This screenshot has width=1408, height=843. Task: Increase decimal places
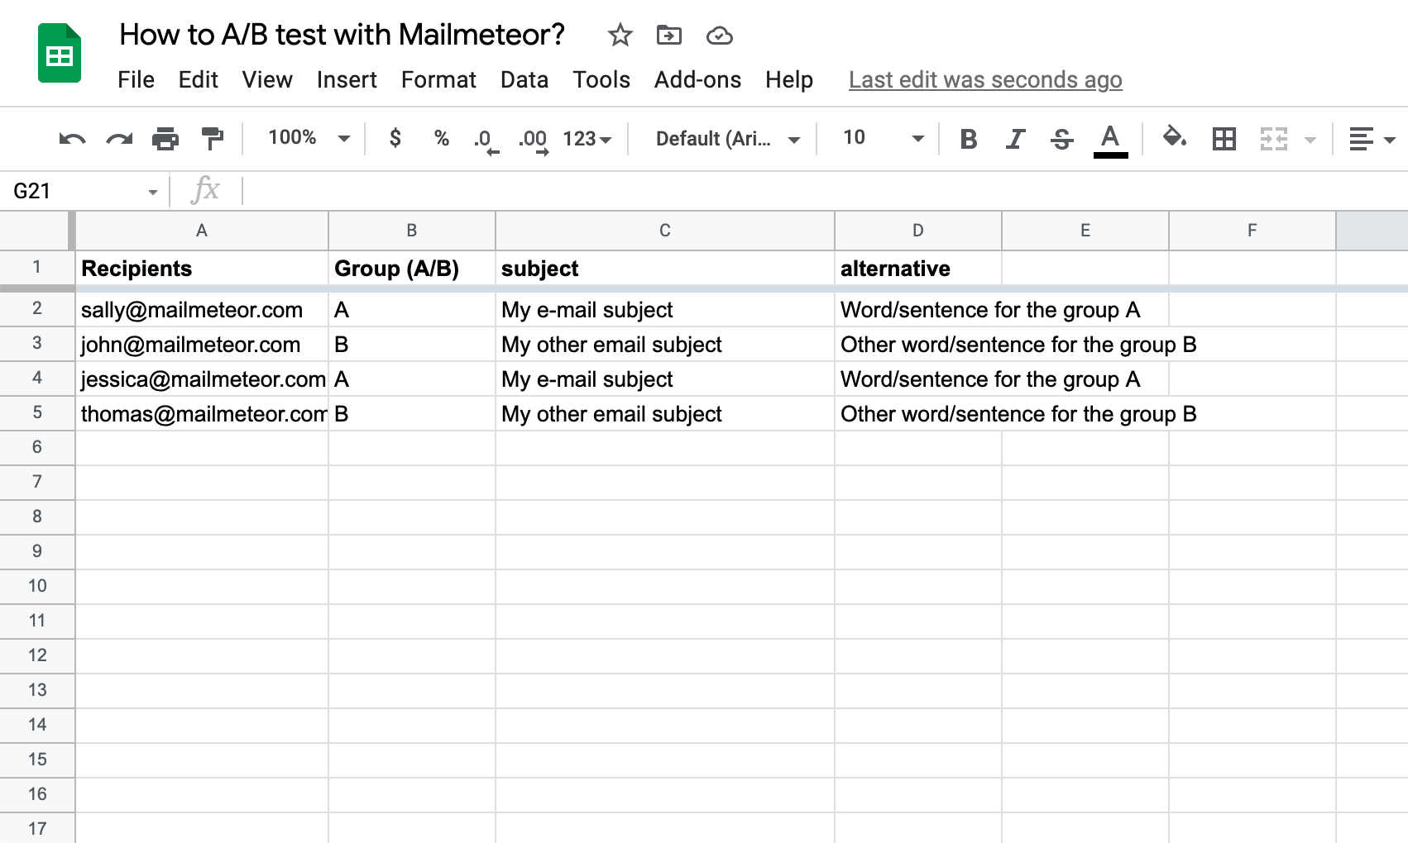tap(534, 140)
